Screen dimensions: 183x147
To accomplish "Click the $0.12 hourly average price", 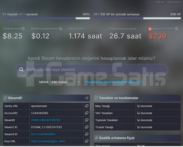I will point(40,36).
